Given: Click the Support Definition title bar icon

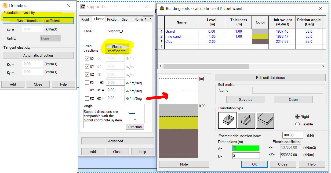Looking at the screenshot, I should point(82,6).
